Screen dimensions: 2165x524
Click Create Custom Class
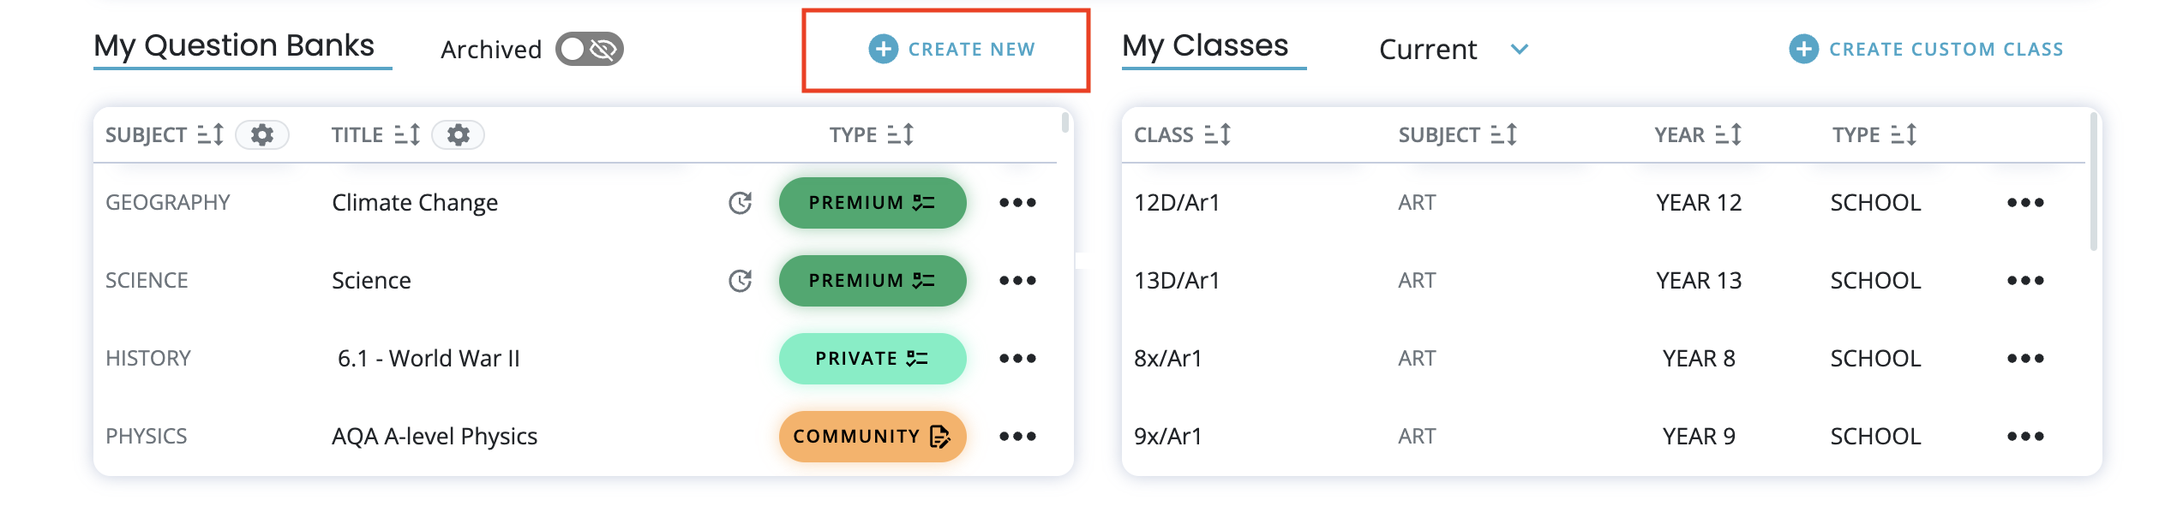pos(1926,50)
